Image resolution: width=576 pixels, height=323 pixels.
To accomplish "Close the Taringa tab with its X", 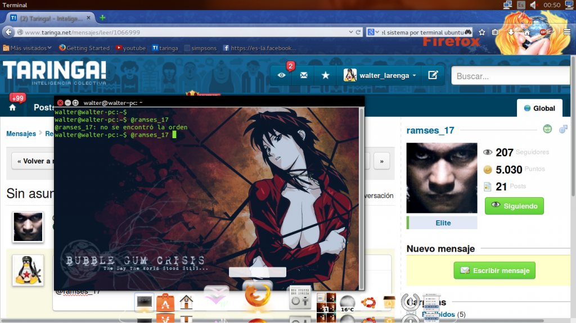I will 88,17.
